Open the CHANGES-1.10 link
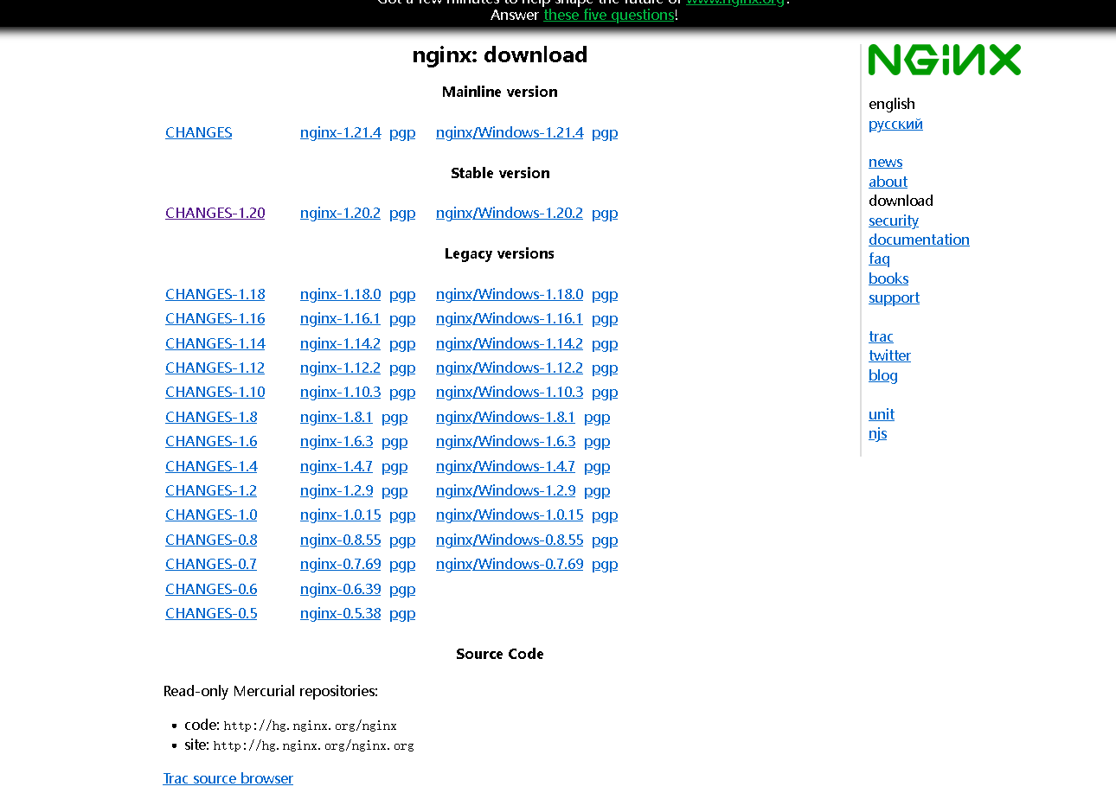The width and height of the screenshot is (1116, 793). point(215,392)
